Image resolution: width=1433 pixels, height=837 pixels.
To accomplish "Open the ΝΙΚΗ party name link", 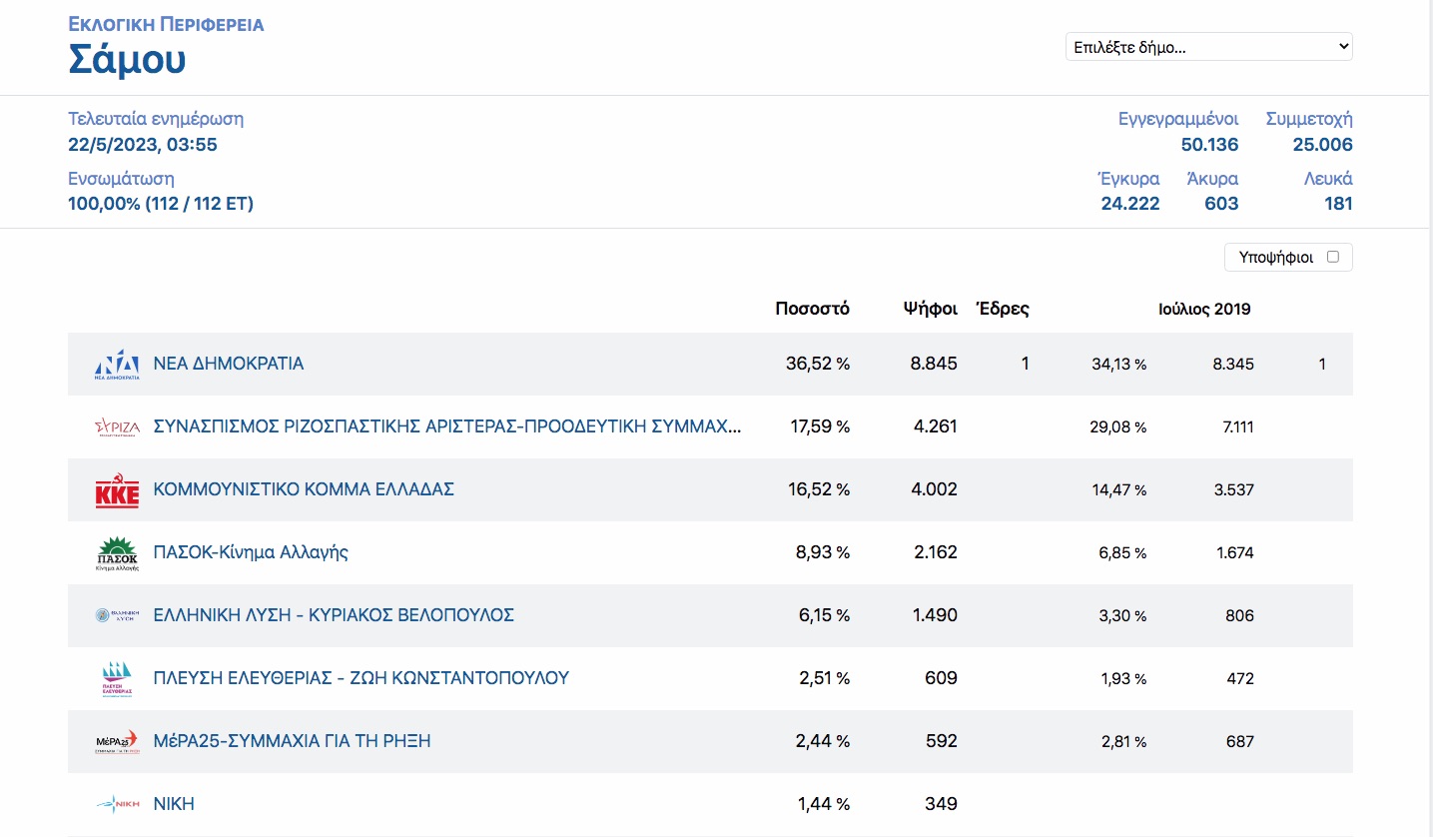I will 174,804.
